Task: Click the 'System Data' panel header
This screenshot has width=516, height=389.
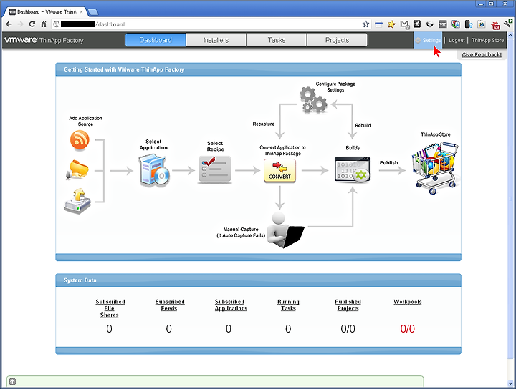Action: coord(258,280)
